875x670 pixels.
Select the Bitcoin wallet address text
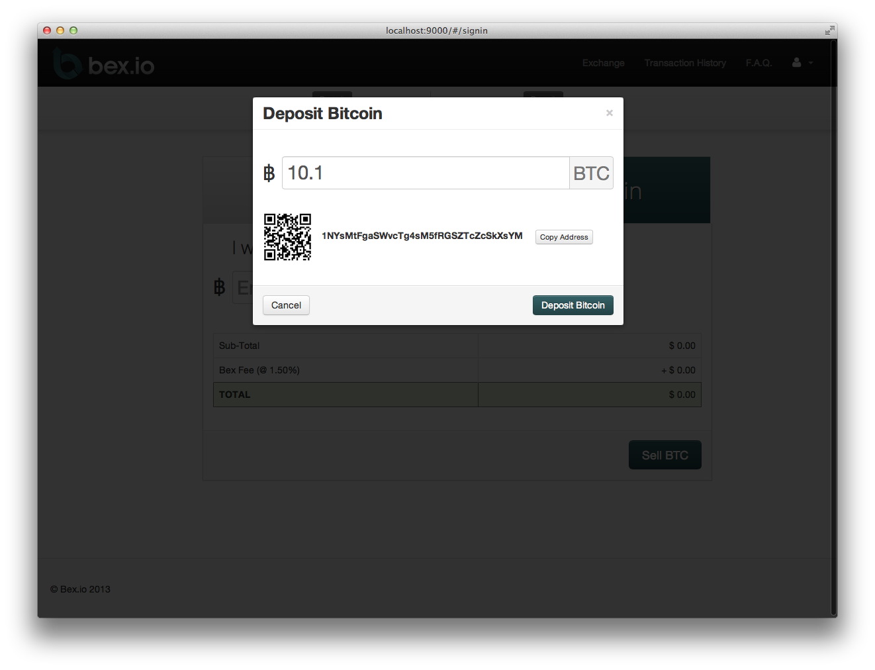pos(422,236)
